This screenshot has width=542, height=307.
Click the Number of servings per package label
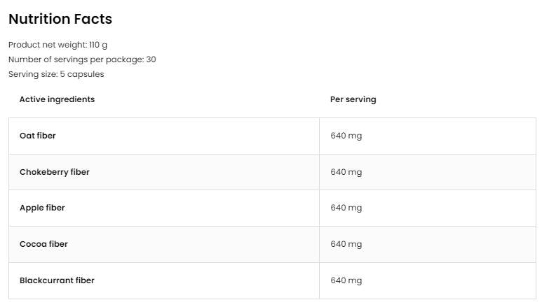75,59
